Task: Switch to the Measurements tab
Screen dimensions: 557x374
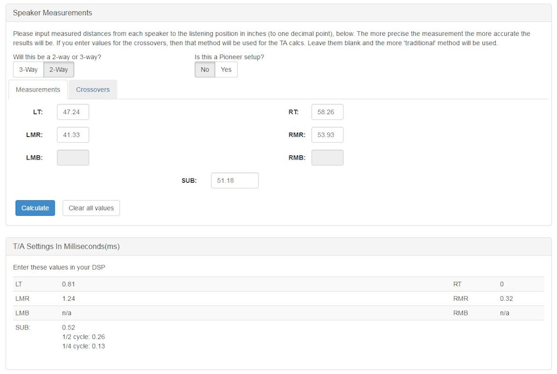Action: click(38, 90)
